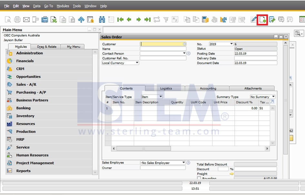Open the Reports module
305x195 pixels.
pyautogui.click(x=23, y=171)
